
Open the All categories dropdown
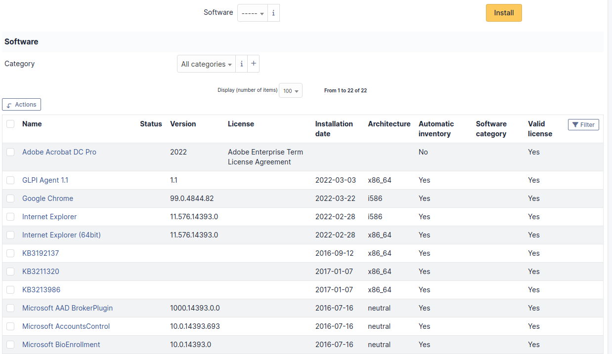[206, 64]
